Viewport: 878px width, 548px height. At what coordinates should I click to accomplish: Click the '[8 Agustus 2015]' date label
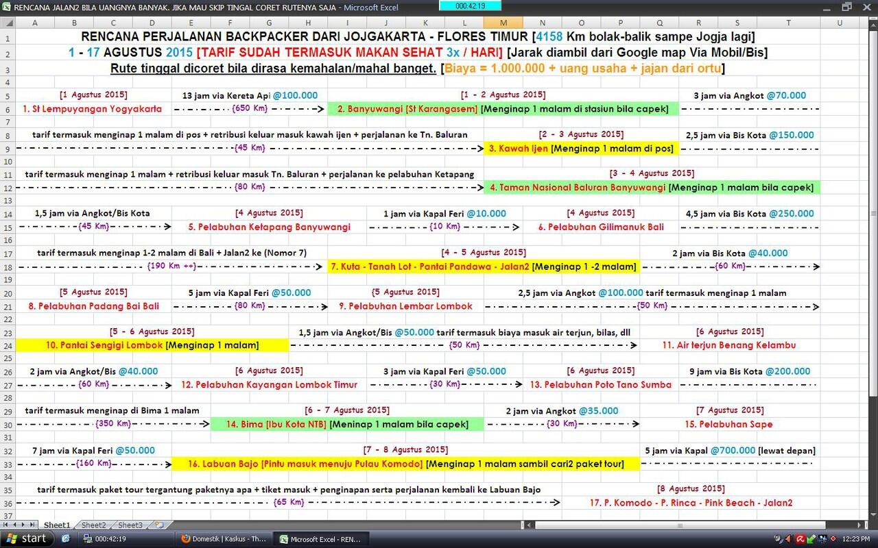point(691,489)
